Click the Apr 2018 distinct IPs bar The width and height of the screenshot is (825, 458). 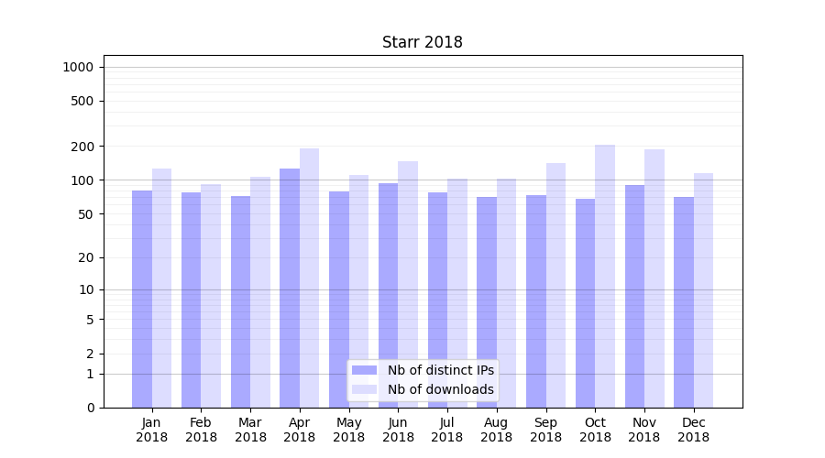click(290, 288)
